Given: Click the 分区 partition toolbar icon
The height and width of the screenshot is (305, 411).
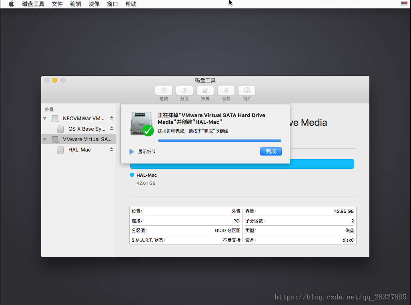Looking at the screenshot, I should [x=184, y=90].
